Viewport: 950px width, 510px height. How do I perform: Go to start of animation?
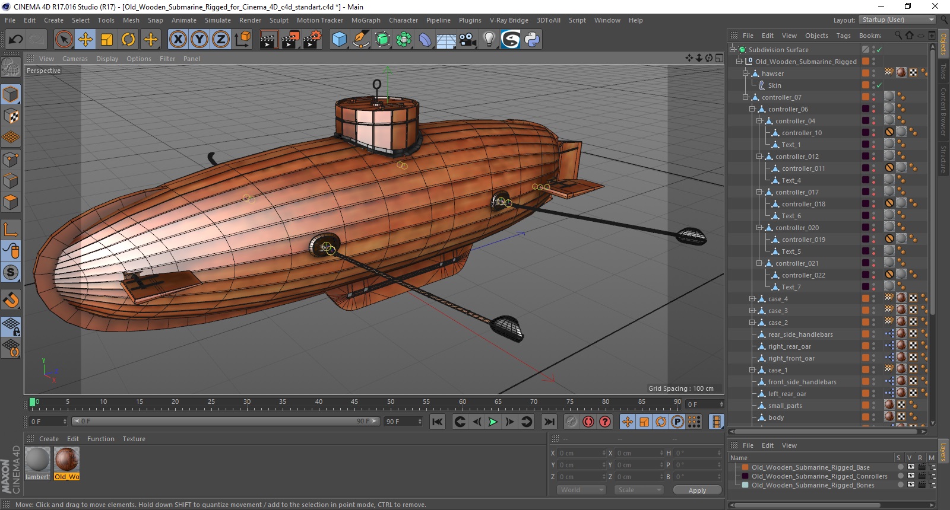pyautogui.click(x=437, y=422)
